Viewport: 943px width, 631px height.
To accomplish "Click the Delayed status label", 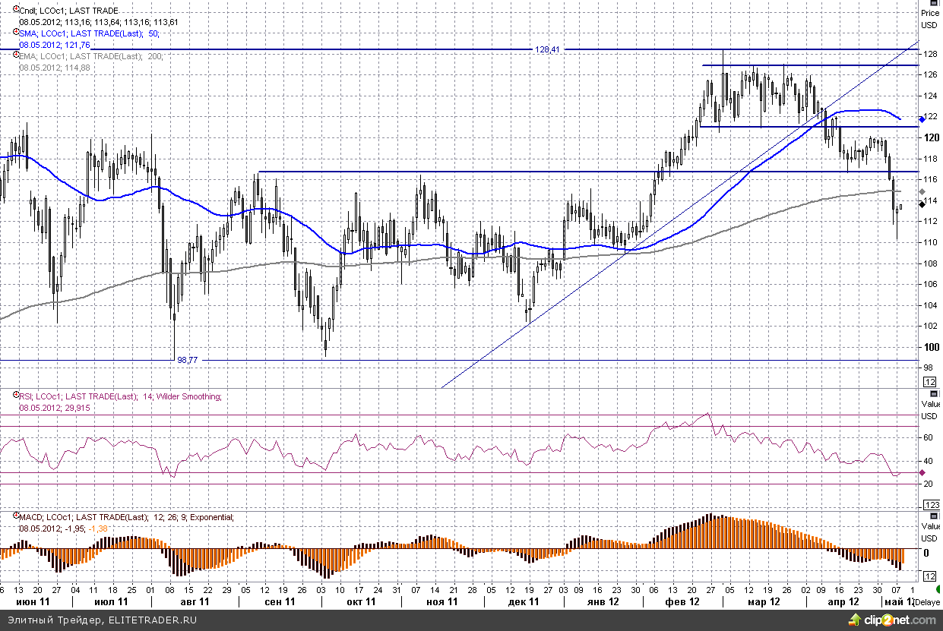I will pos(927,602).
